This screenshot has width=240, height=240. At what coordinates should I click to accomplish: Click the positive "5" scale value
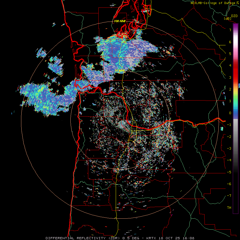(x=230, y=54)
